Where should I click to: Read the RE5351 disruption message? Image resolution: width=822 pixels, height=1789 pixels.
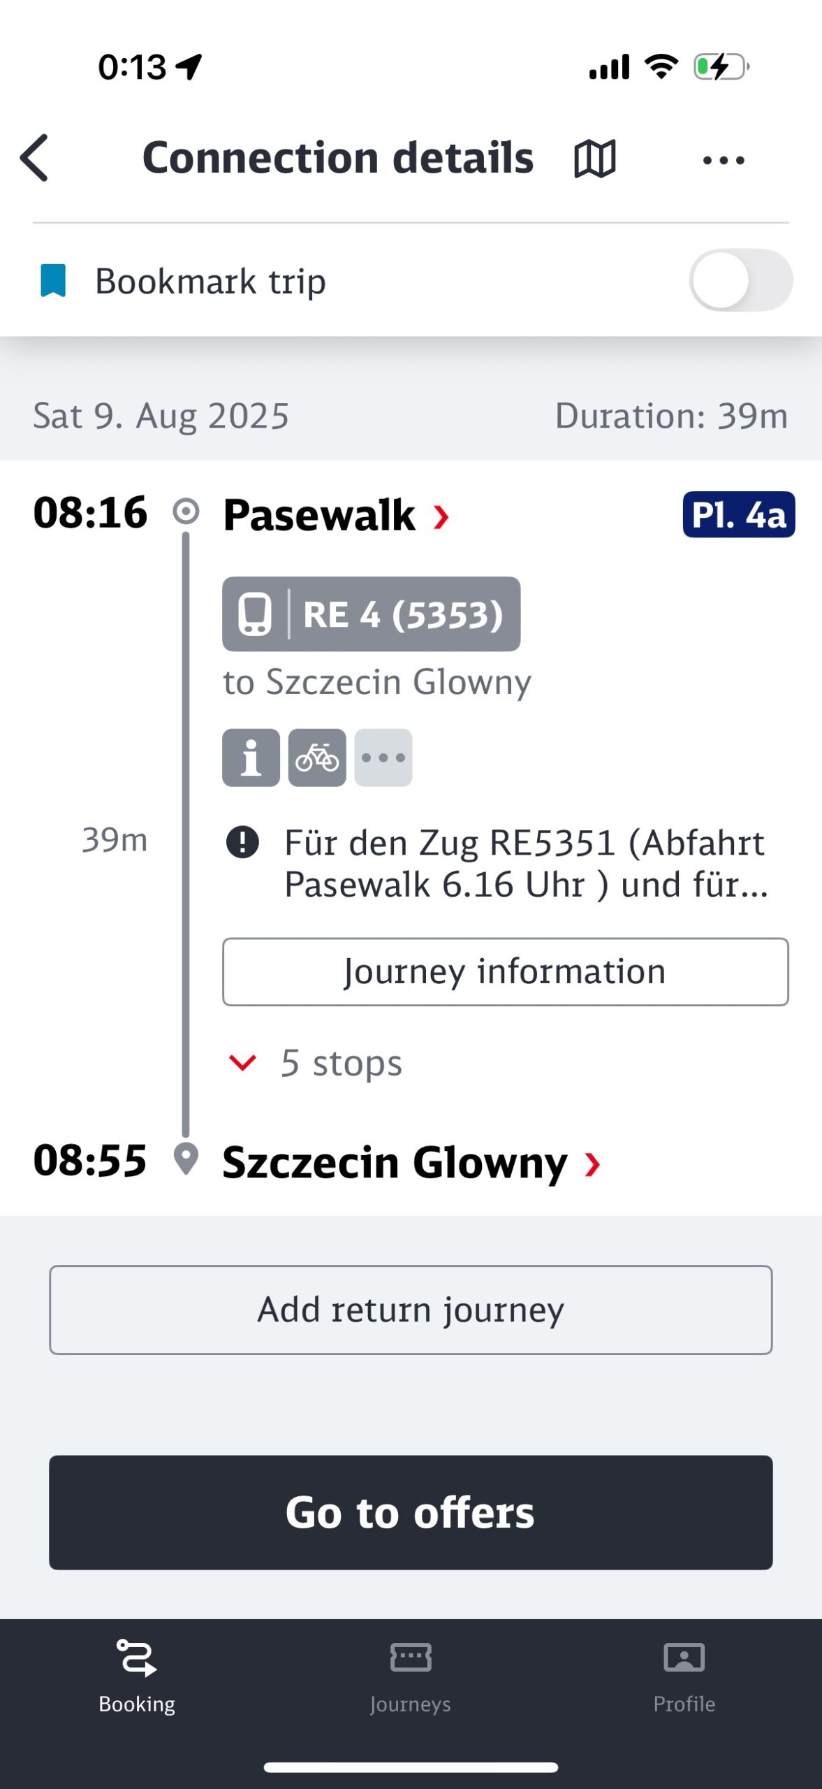pyautogui.click(x=527, y=864)
